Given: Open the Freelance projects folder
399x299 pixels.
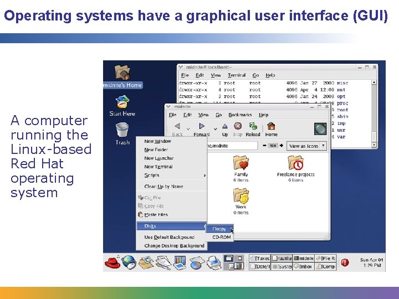Looking at the screenshot, I should (x=296, y=169).
